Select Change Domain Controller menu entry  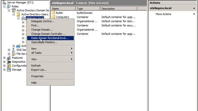pyautogui.click(x=50, y=34)
